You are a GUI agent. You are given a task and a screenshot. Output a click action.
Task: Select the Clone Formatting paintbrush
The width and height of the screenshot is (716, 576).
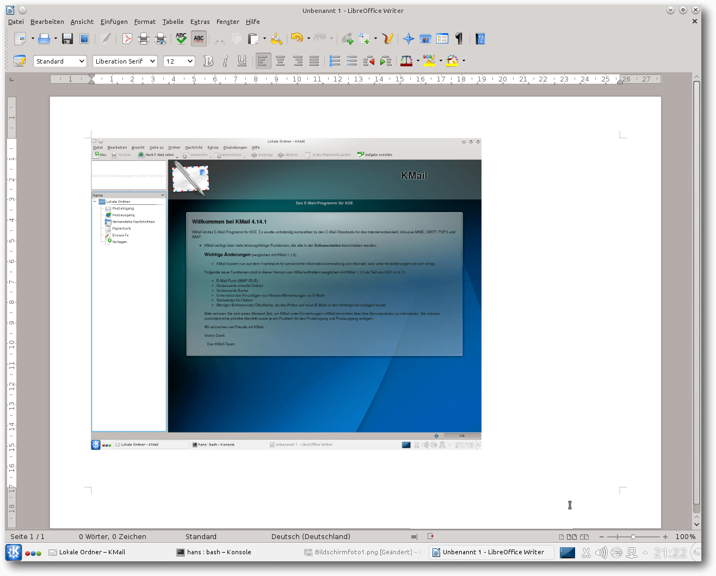pyautogui.click(x=276, y=39)
